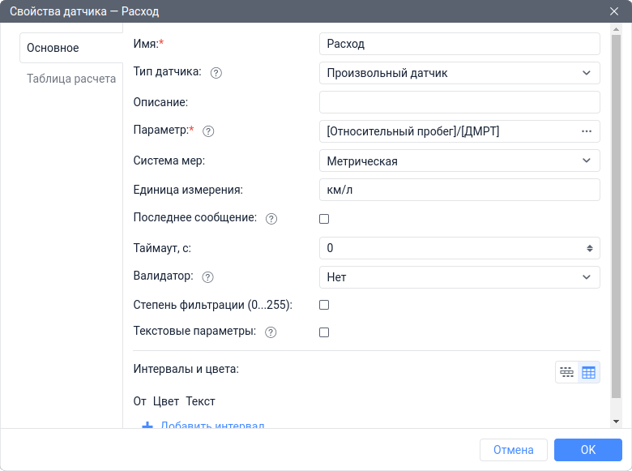632x471 pixels.
Task: Switch intervals to scale view icon
Action: coord(567,372)
